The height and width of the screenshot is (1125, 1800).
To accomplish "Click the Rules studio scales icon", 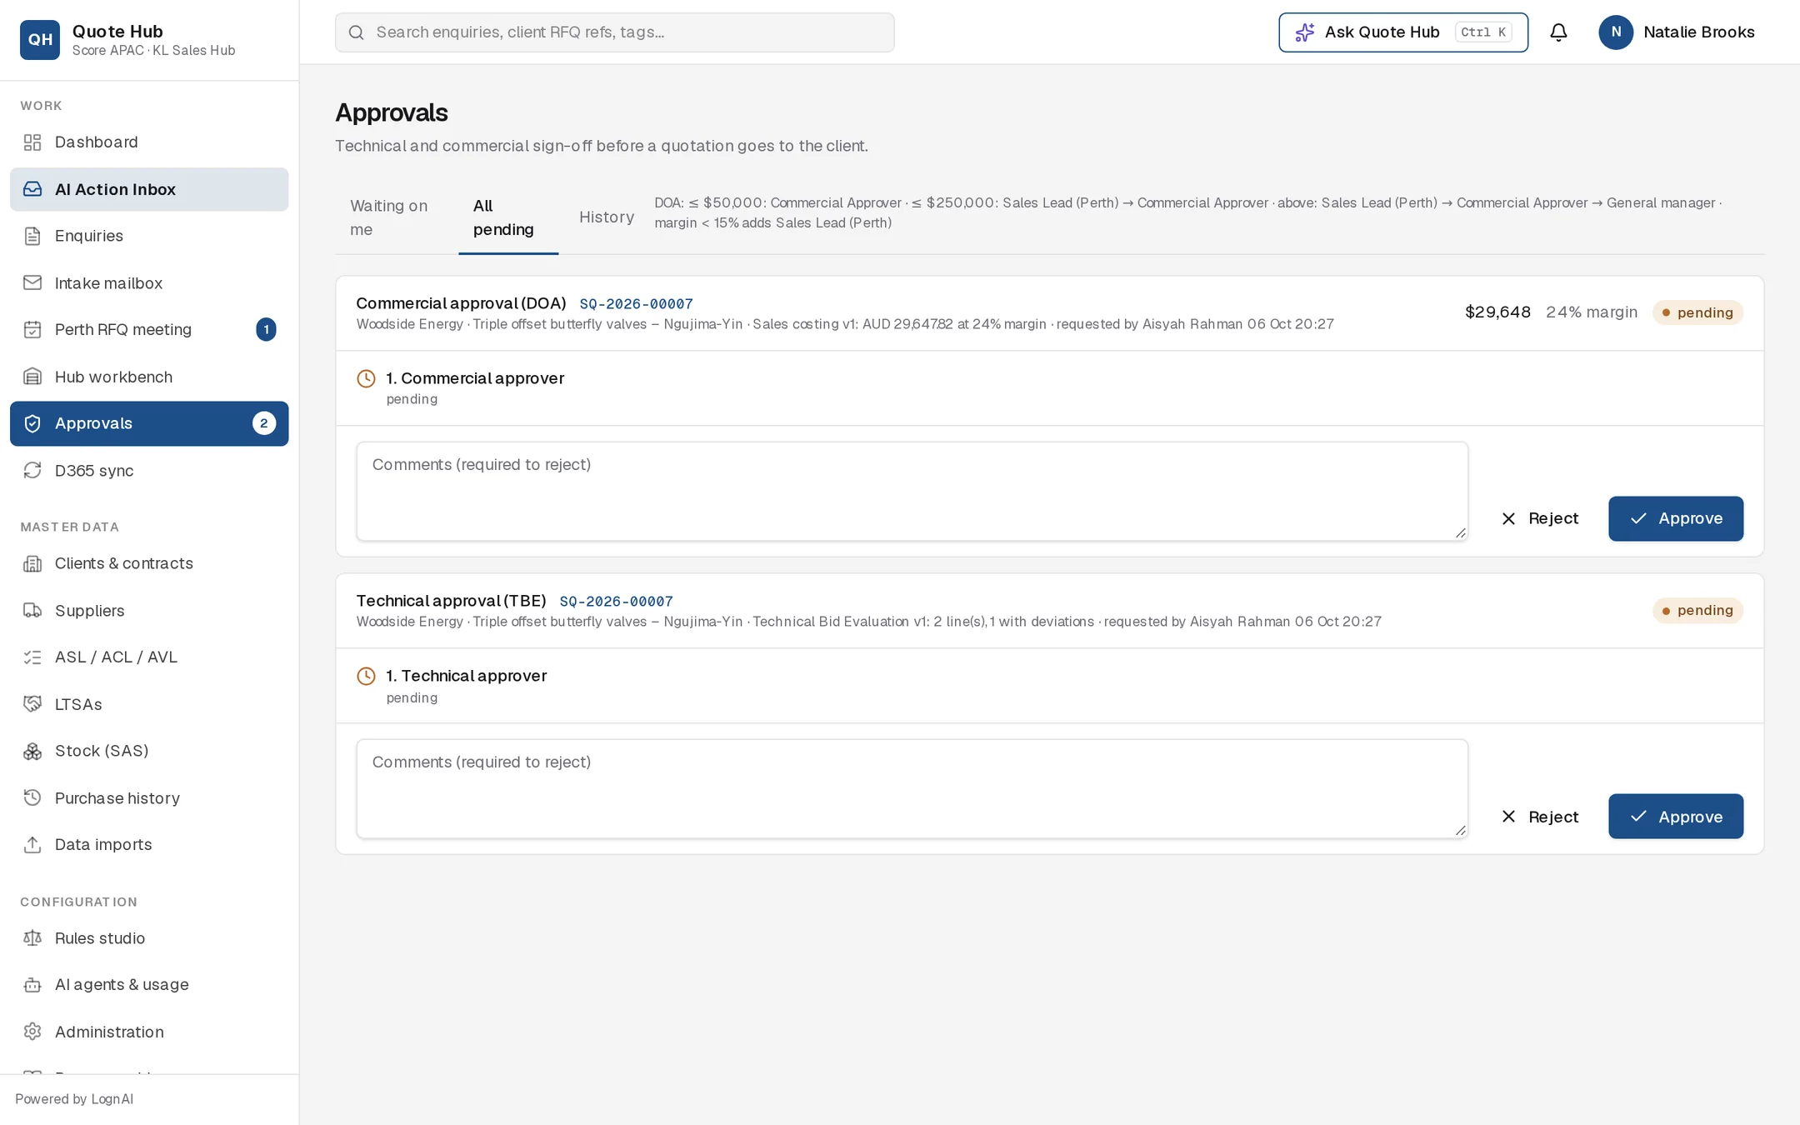I will tap(32, 938).
